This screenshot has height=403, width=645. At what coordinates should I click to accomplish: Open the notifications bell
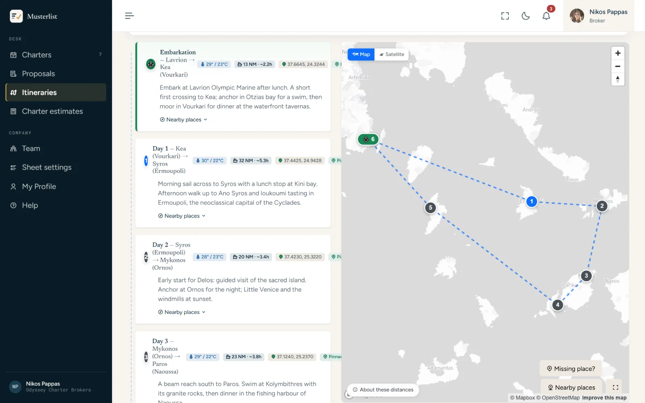click(546, 16)
